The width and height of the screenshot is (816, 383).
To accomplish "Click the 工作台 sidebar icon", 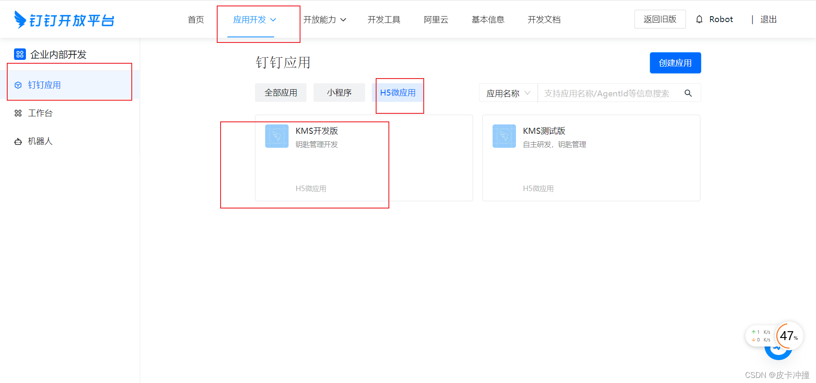I will coord(18,113).
